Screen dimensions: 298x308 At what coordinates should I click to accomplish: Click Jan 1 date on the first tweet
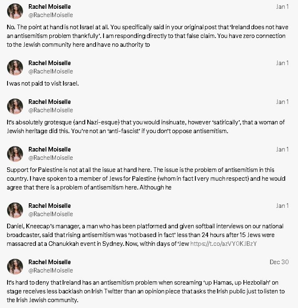point(282,7)
